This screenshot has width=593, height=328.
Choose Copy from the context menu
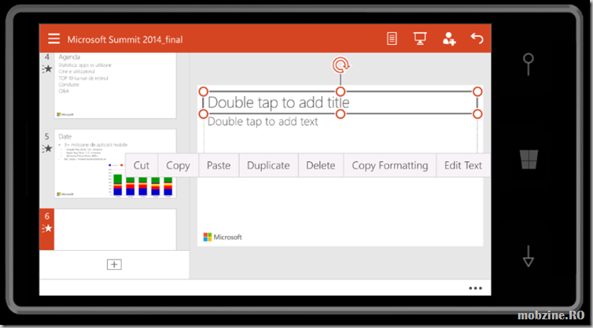point(178,165)
